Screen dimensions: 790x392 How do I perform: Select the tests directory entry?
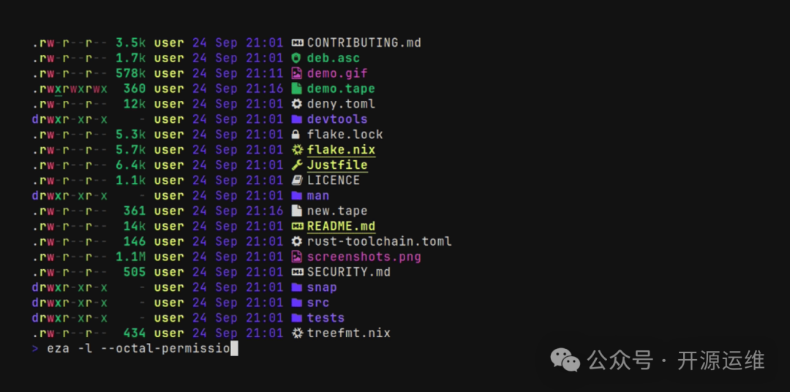326,318
